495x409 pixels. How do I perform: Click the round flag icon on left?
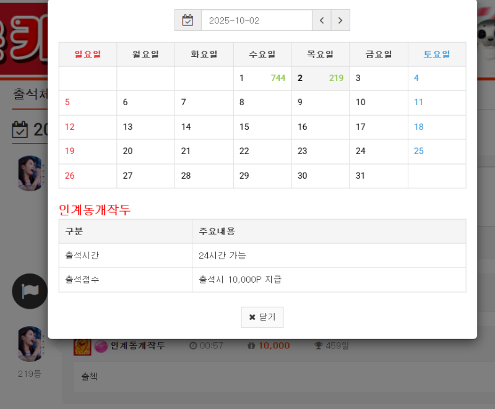[29, 291]
